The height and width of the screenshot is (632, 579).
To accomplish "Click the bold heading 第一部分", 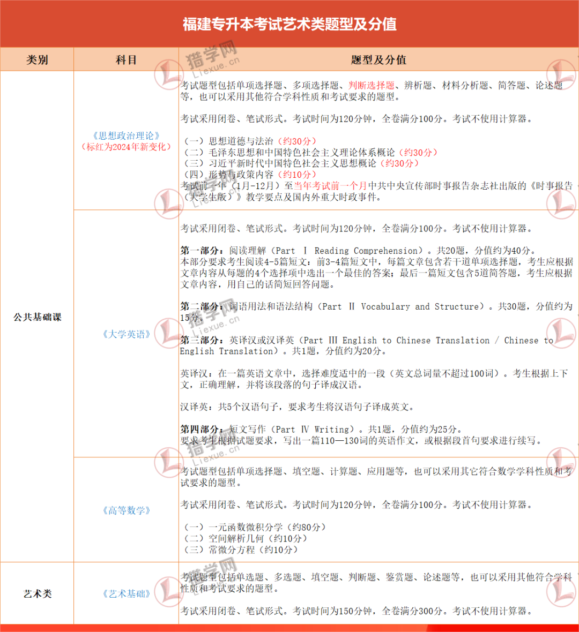I will (202, 250).
